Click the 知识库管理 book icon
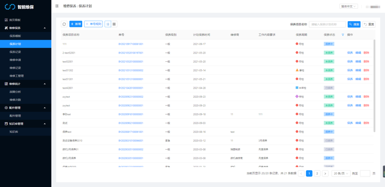Image resolution: width=385 pixels, height=187 pixels. coord(6,124)
